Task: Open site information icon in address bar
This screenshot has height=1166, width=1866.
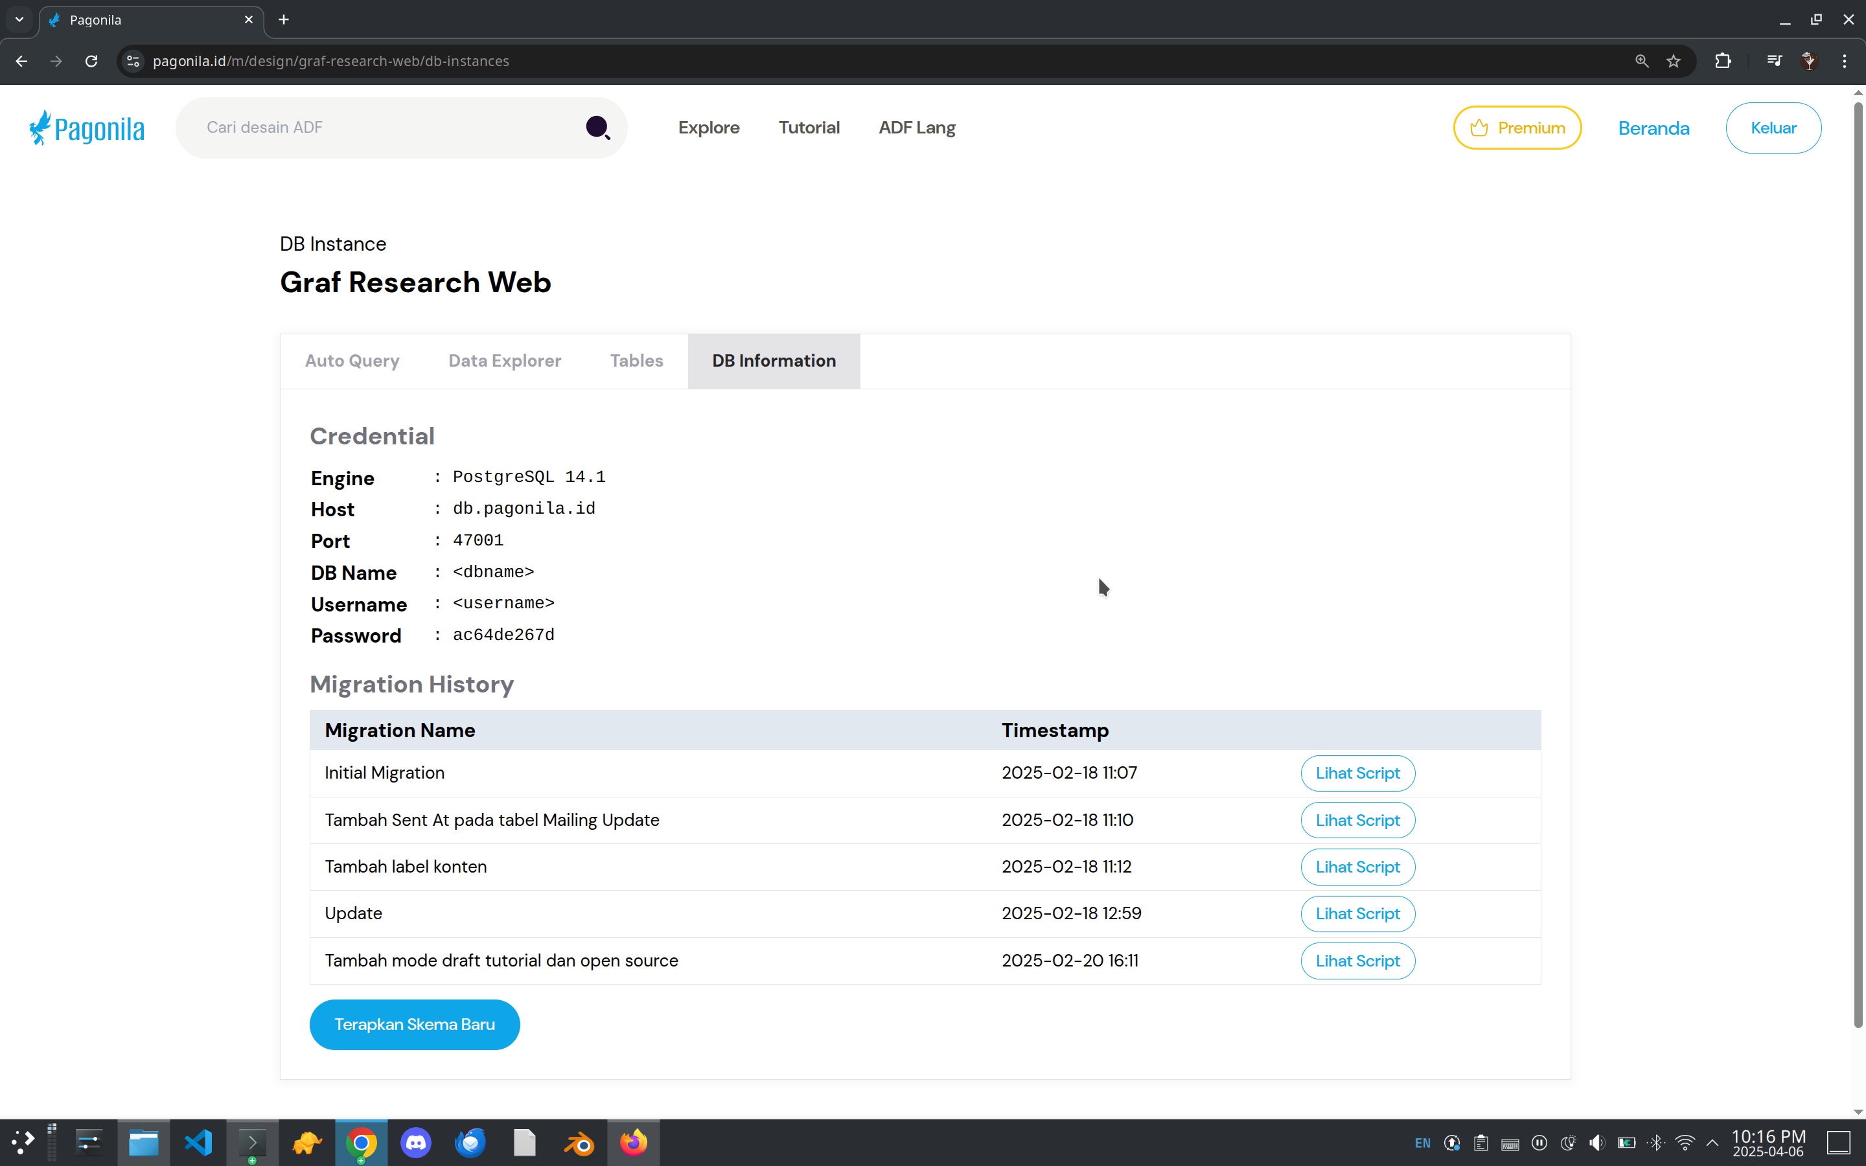Action: [x=133, y=61]
